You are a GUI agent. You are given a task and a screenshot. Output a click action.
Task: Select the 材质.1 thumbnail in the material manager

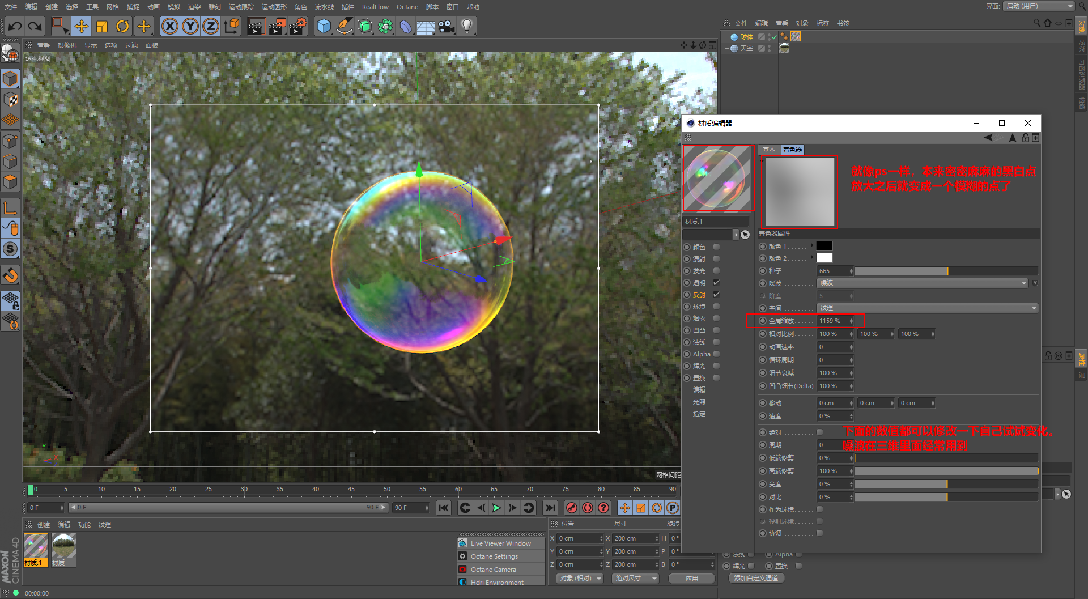tap(36, 550)
